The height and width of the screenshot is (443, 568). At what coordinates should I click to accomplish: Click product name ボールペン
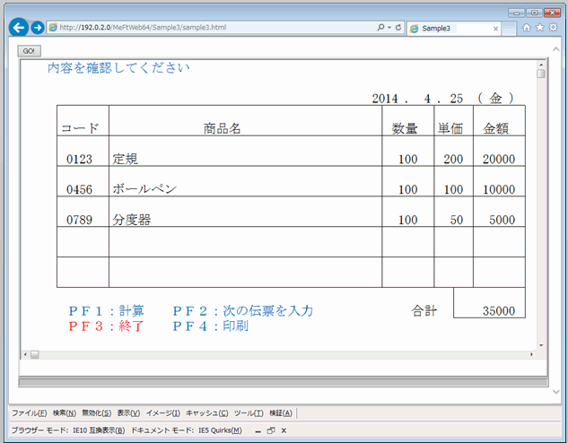(x=144, y=189)
